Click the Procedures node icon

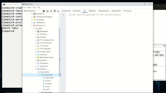(x=38, y=63)
